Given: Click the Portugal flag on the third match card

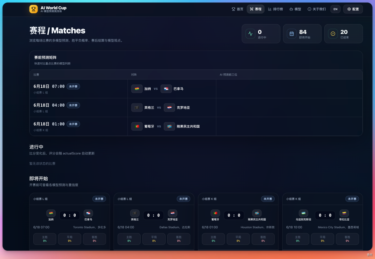Looking at the screenshot, I should tap(215, 213).
